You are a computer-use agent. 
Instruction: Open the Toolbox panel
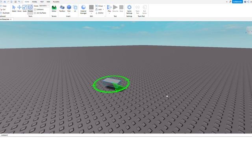point(62,9)
